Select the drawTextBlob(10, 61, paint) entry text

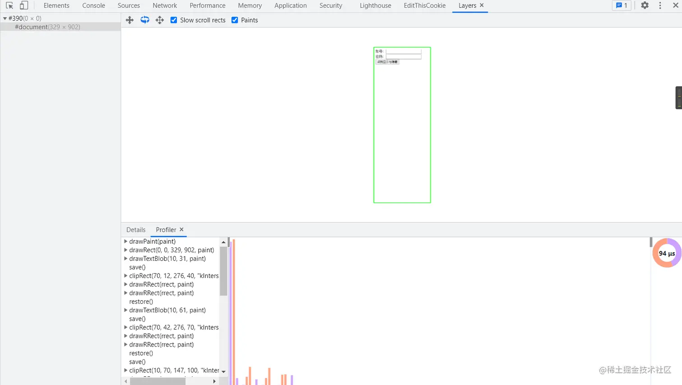point(167,310)
